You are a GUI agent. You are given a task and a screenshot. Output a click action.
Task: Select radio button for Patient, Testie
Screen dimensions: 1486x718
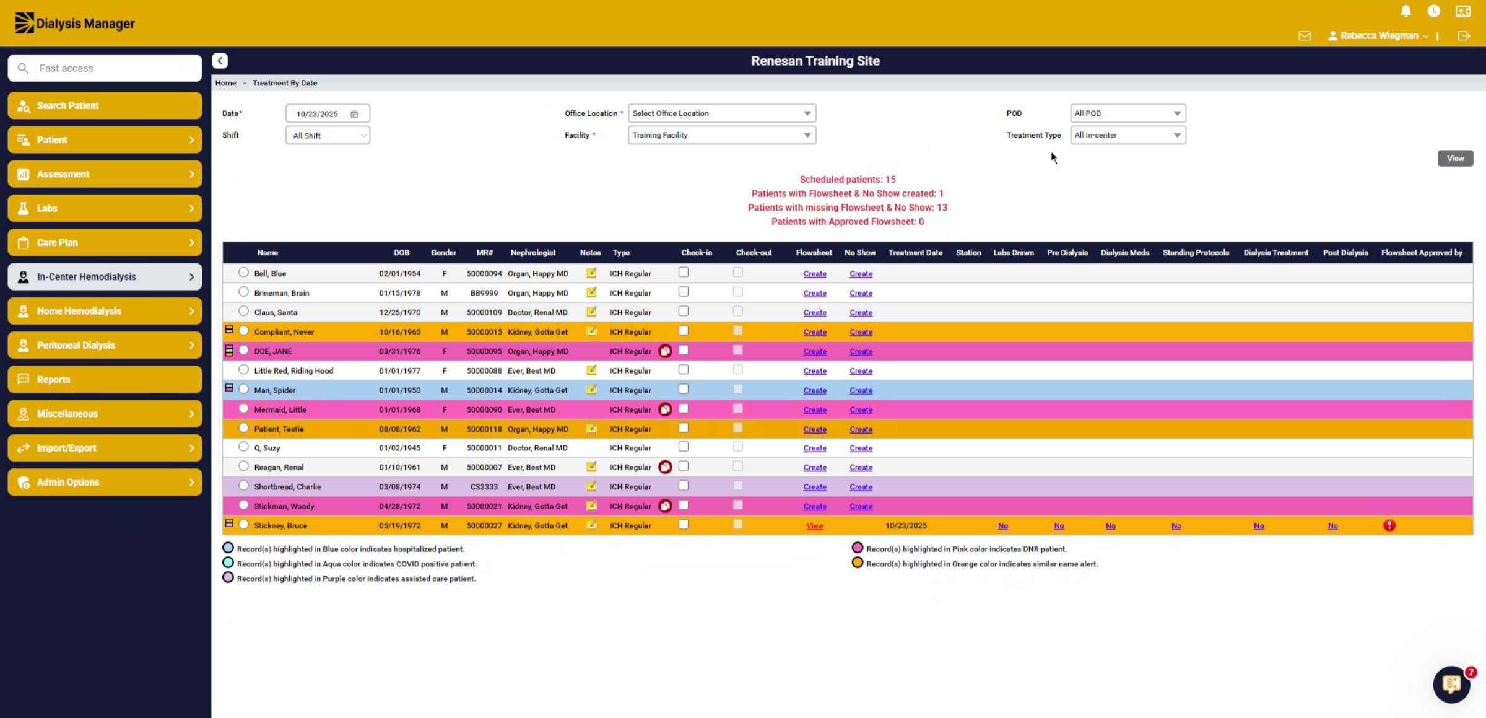(243, 427)
